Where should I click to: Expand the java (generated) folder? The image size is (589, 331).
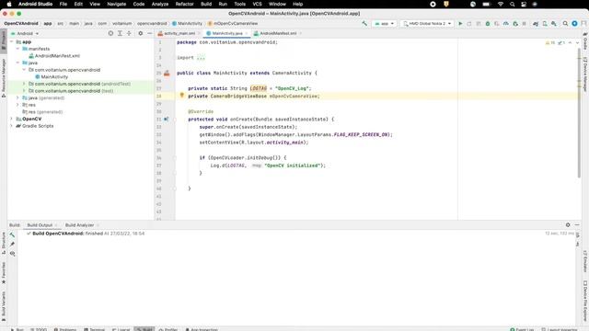pos(17,98)
